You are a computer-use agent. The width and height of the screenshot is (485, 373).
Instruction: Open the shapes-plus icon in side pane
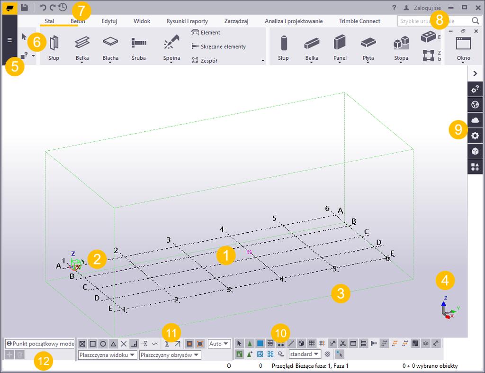[475, 166]
